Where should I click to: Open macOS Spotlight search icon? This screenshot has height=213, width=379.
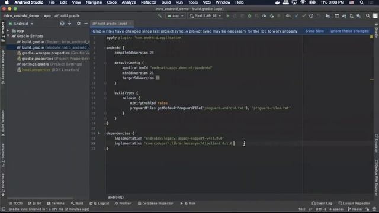(x=362, y=2)
